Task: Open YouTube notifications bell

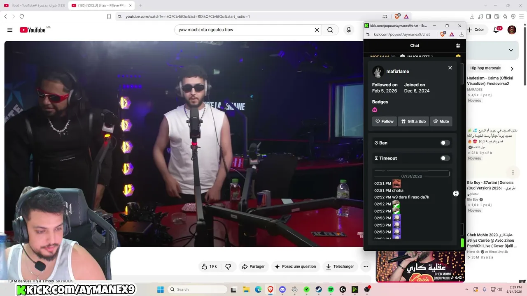Action: 497,30
